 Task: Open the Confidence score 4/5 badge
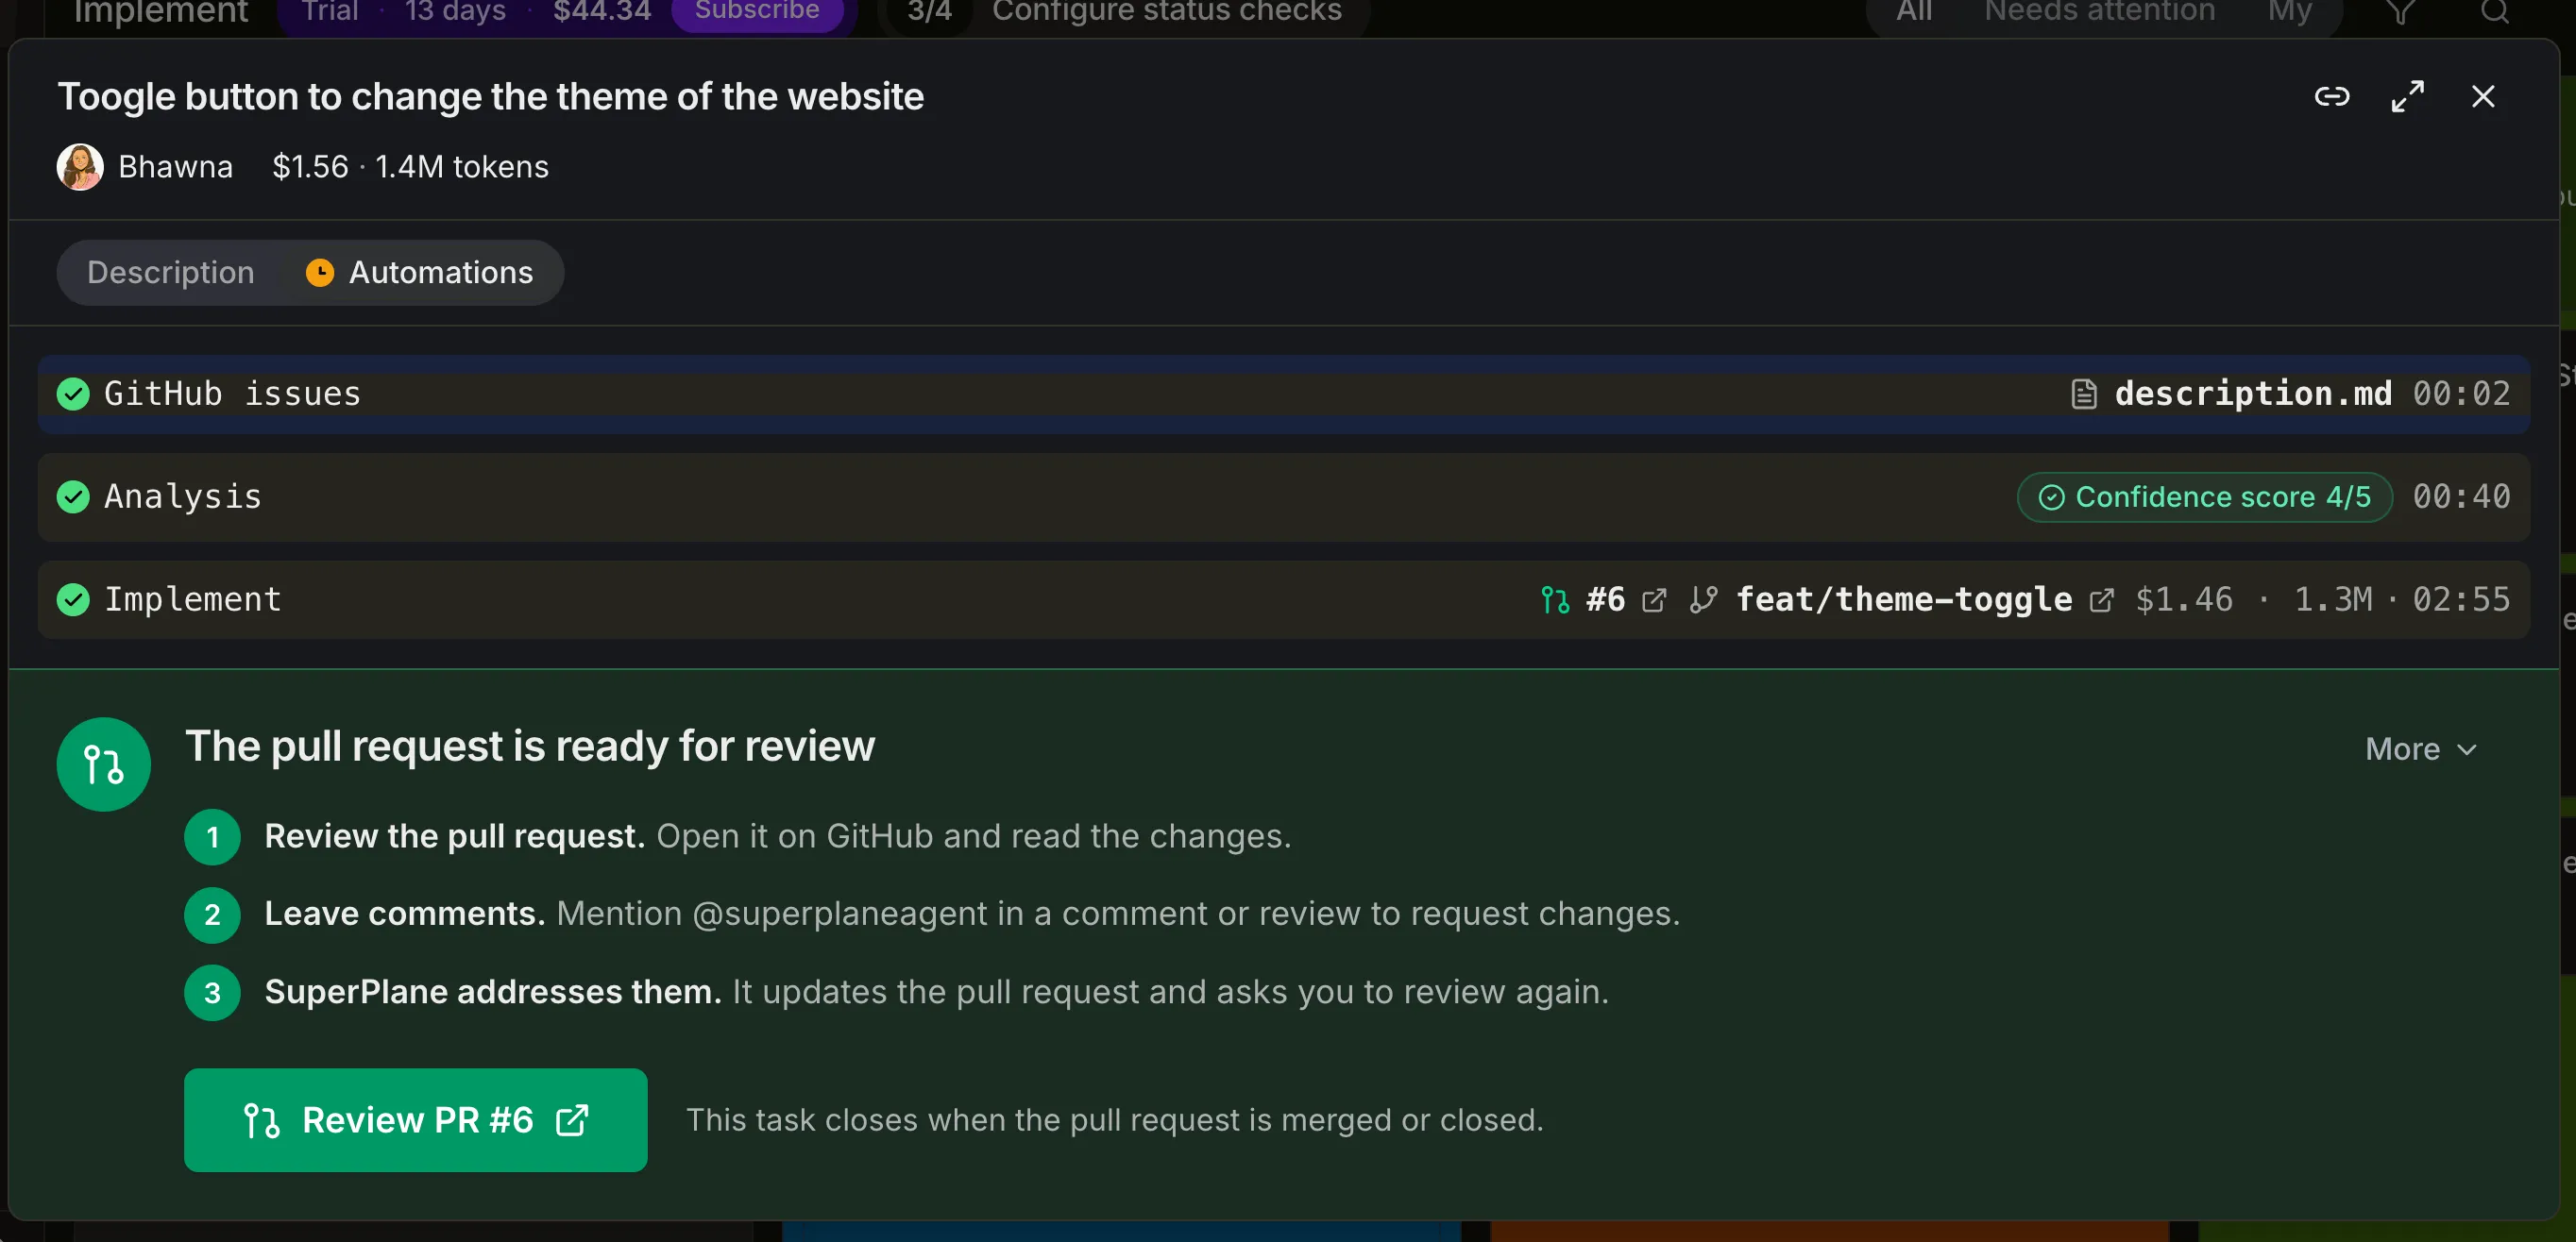click(2205, 496)
